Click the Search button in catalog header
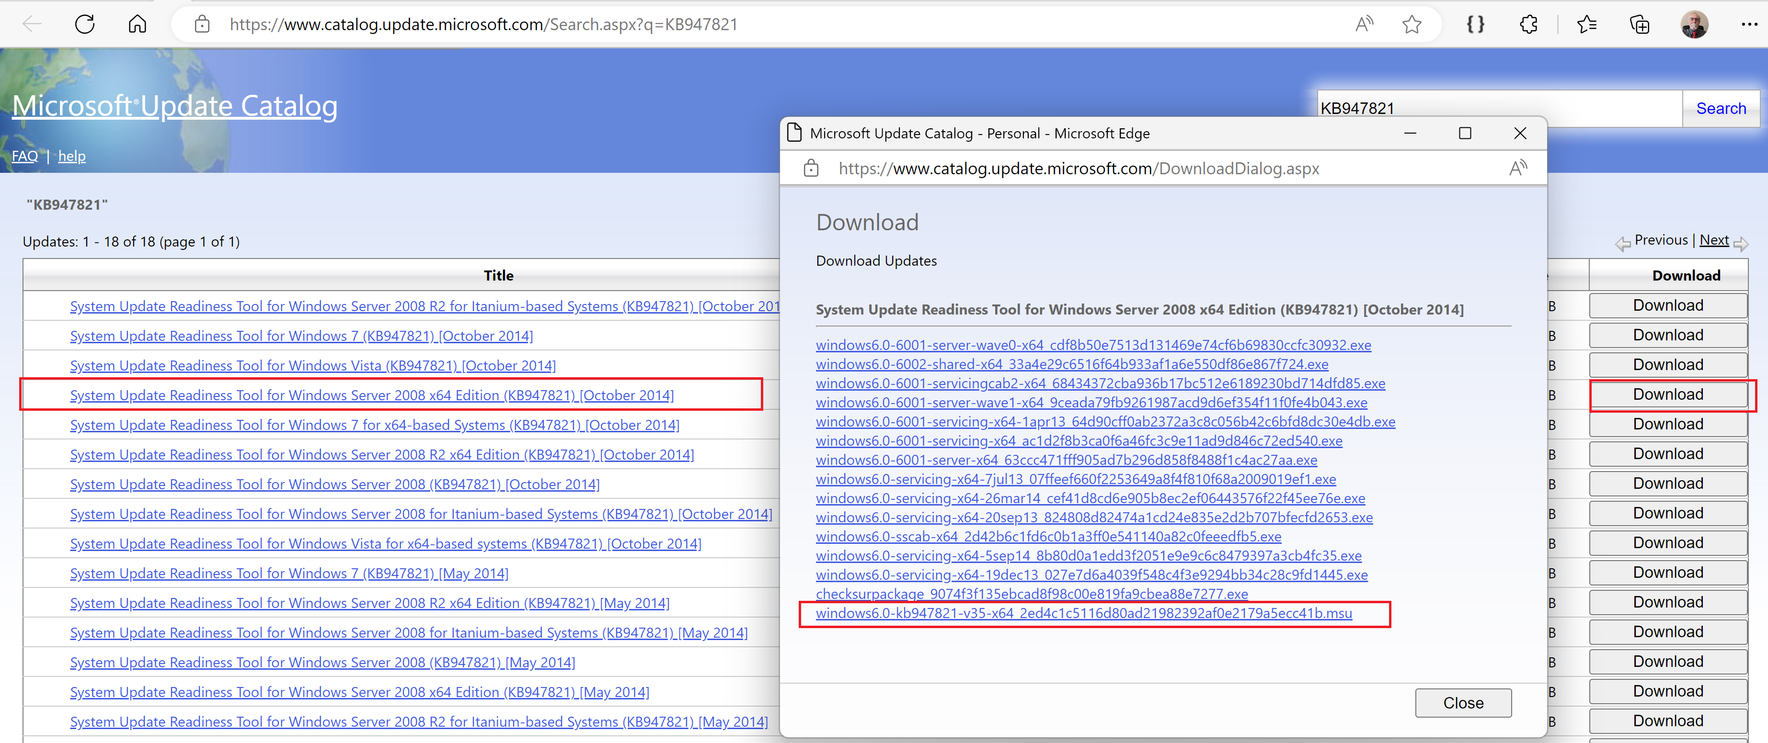The height and width of the screenshot is (743, 1768). (1720, 108)
